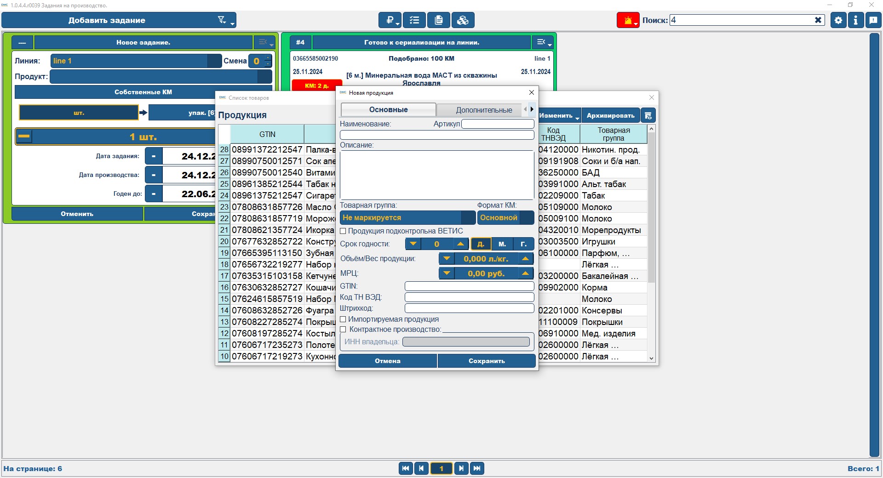This screenshot has height=478, width=883.
Task: Select days (д.) shelf-life unit
Action: [x=481, y=244]
